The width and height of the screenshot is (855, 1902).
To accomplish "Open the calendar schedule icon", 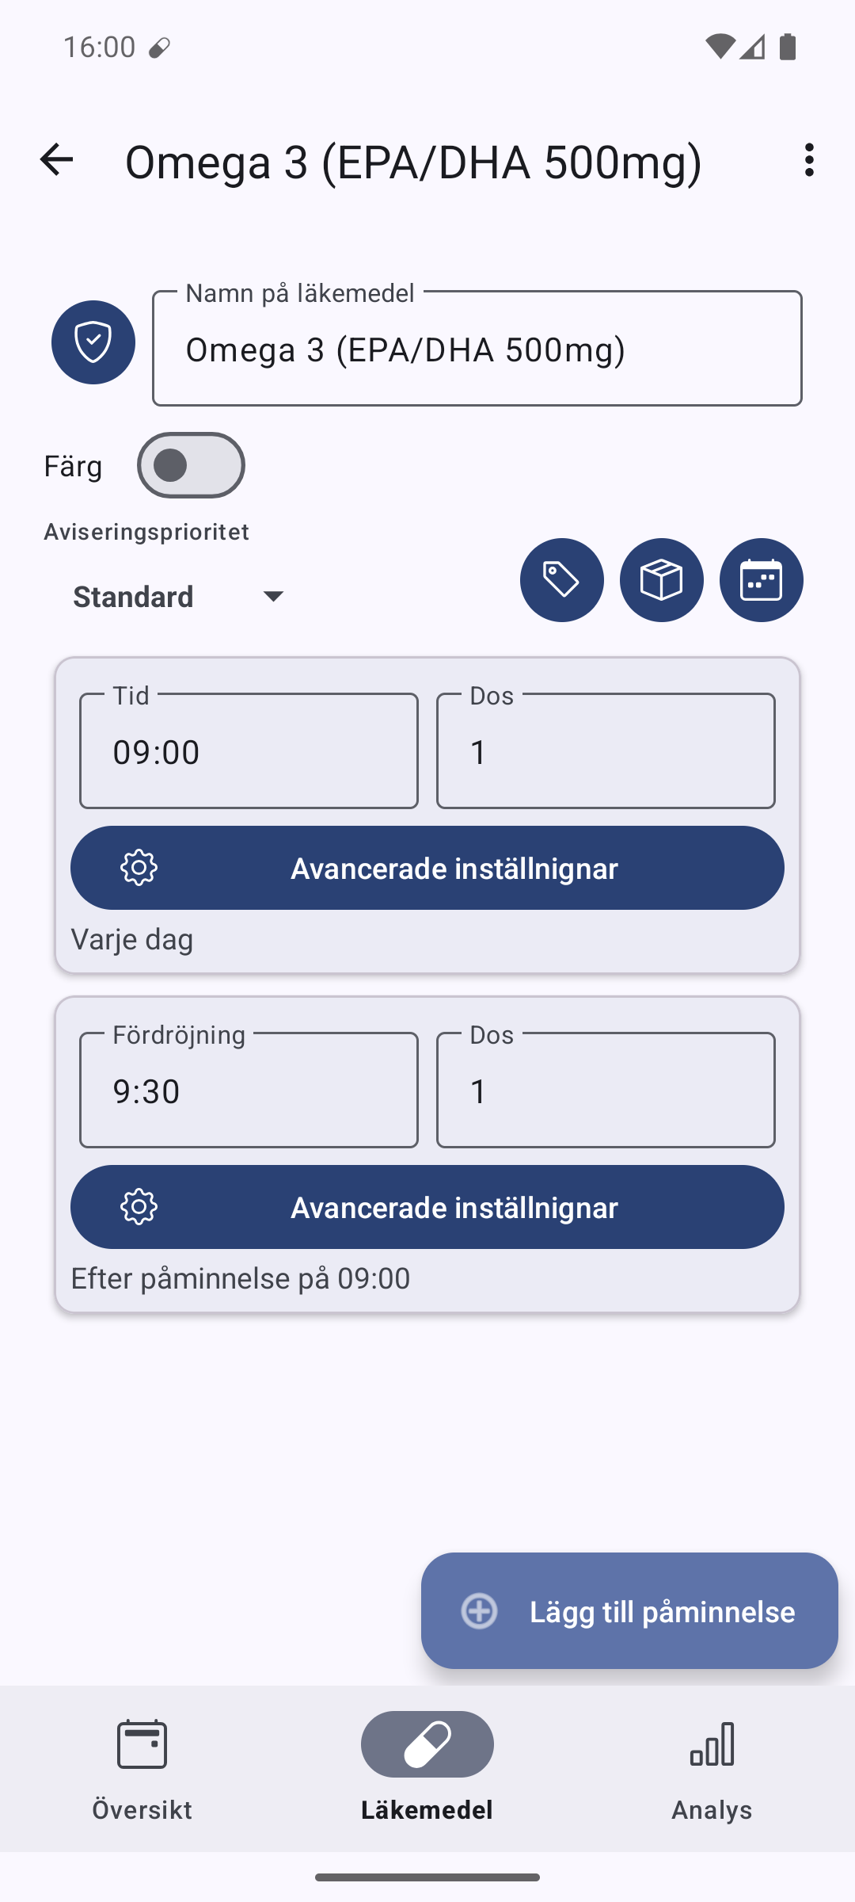I will pos(762,580).
